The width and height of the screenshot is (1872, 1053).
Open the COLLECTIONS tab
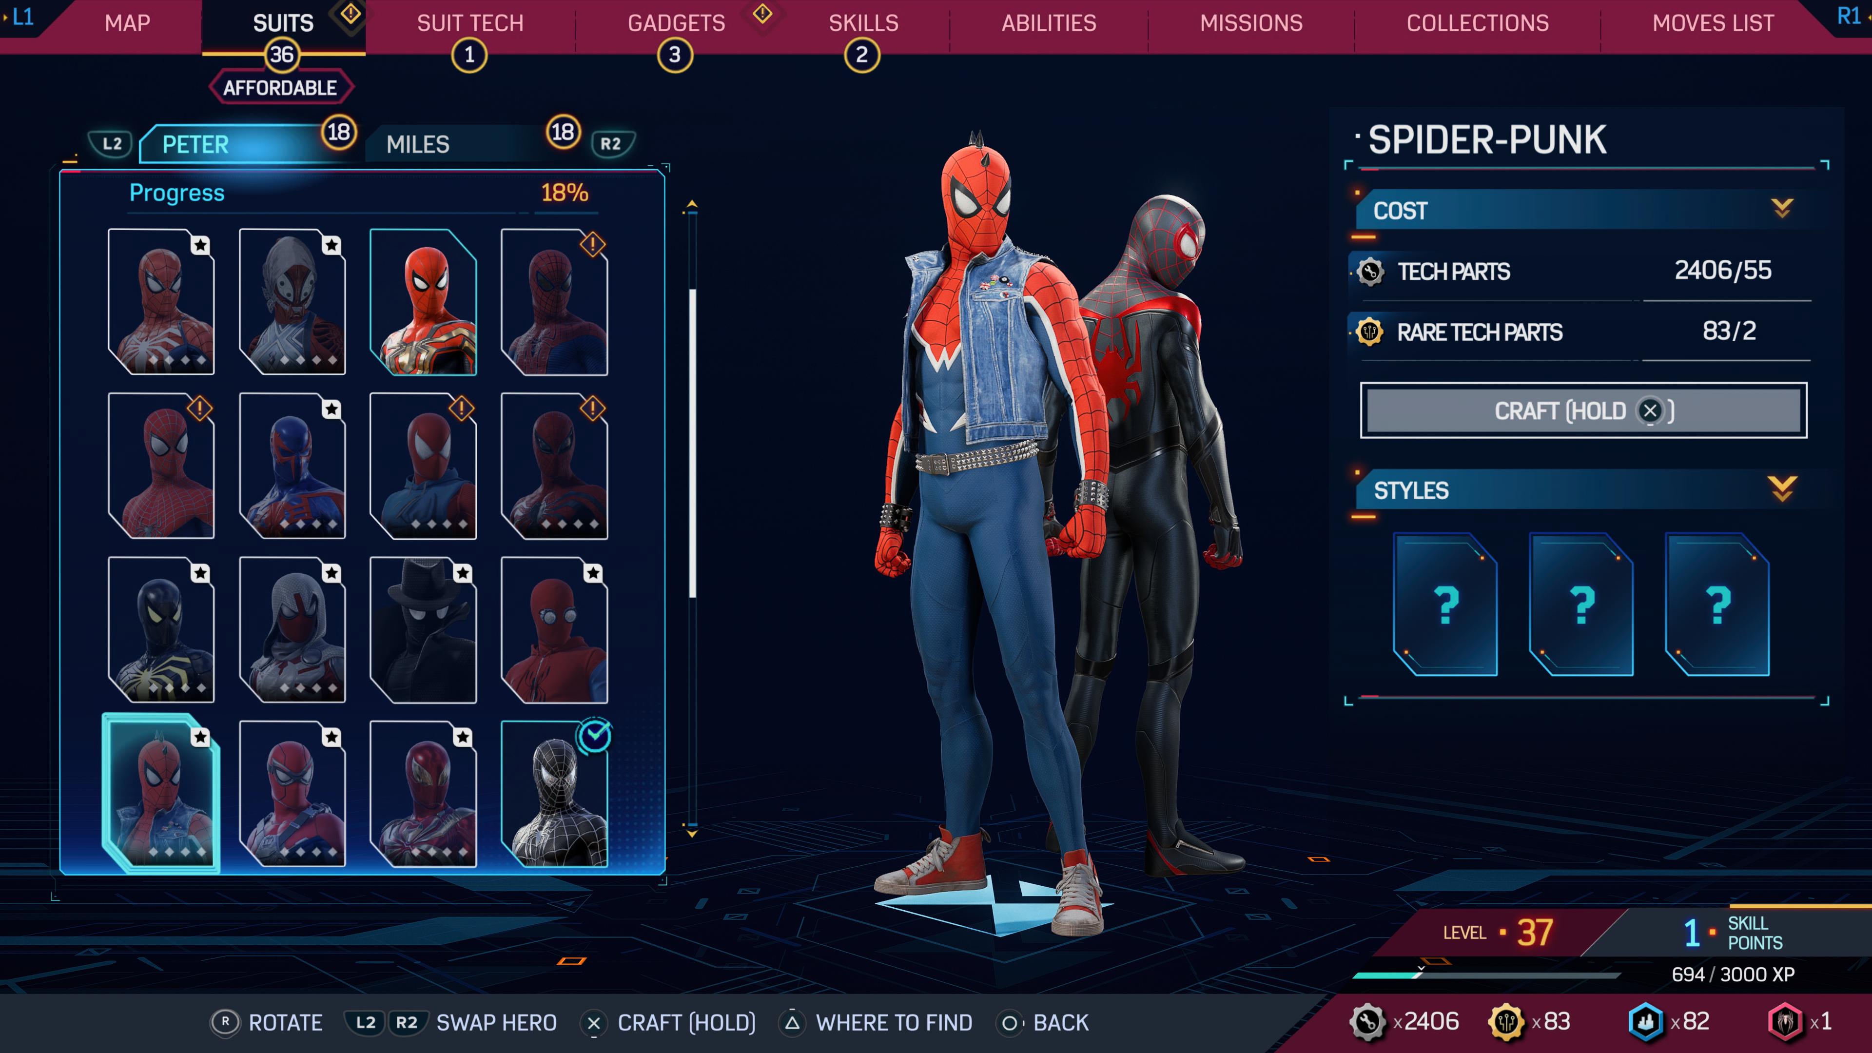(1478, 23)
